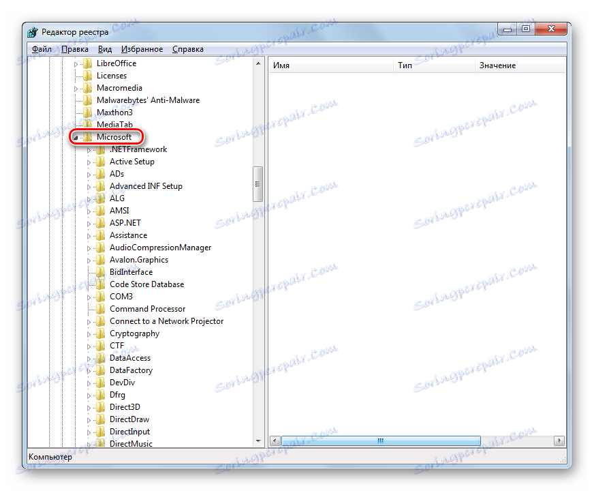Select the ASP.NET folder icon
Screen dimensions: 594x491
pyautogui.click(x=100, y=222)
